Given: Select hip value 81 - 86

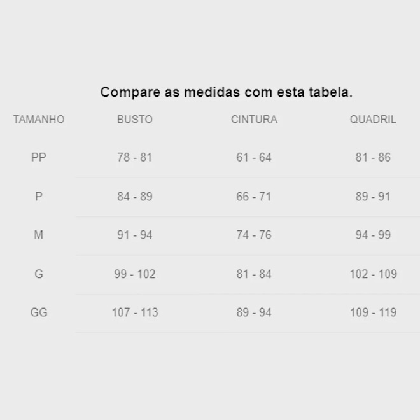Looking at the screenshot, I should coord(373,157).
